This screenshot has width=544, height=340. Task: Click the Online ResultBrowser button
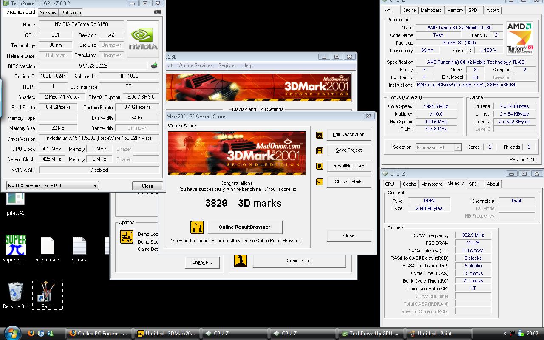244,227
